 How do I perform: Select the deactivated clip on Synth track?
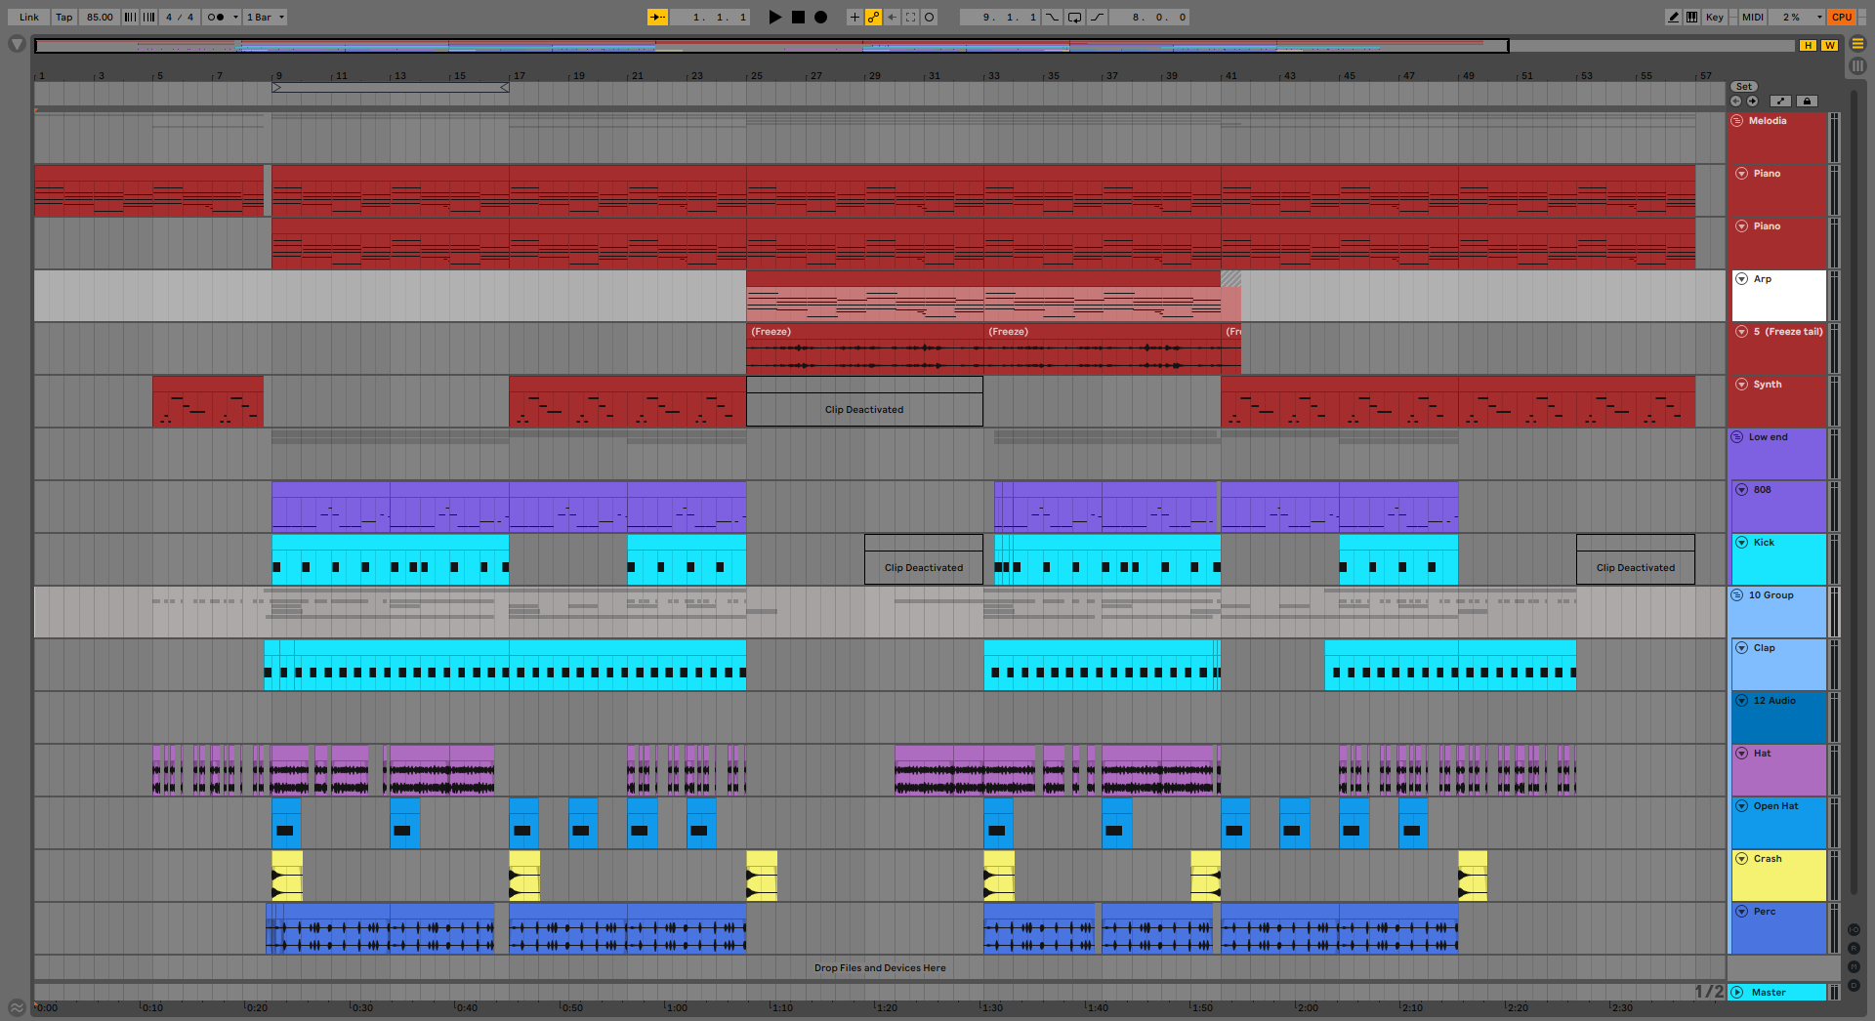point(864,401)
